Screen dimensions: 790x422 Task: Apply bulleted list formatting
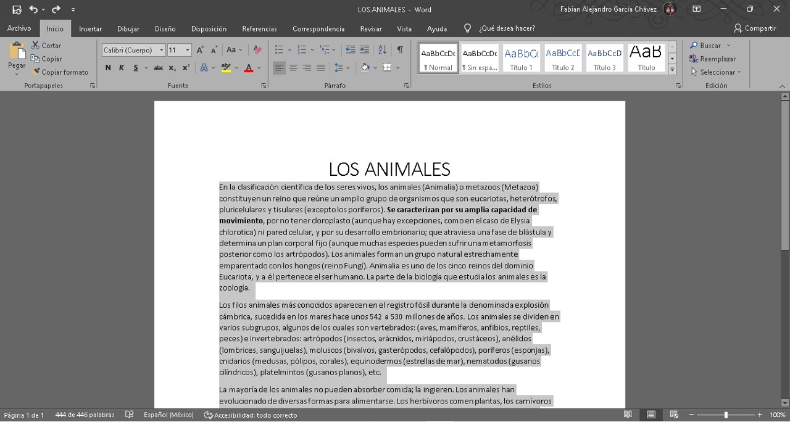(279, 50)
